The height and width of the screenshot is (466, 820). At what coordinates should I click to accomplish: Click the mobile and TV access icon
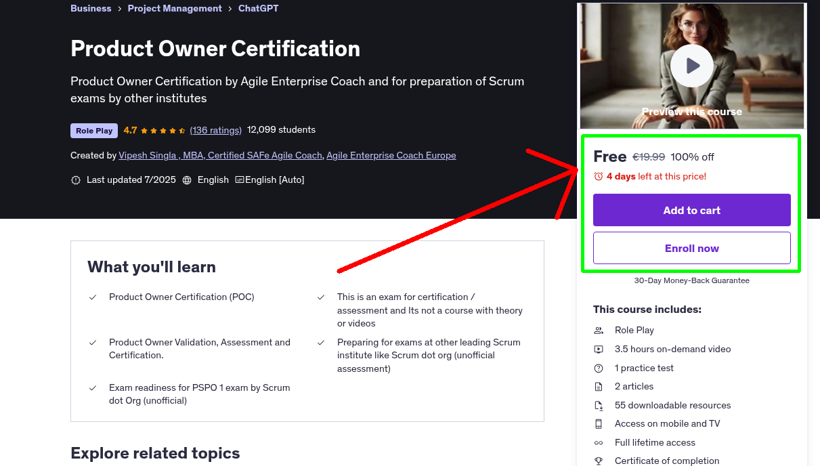coord(599,424)
